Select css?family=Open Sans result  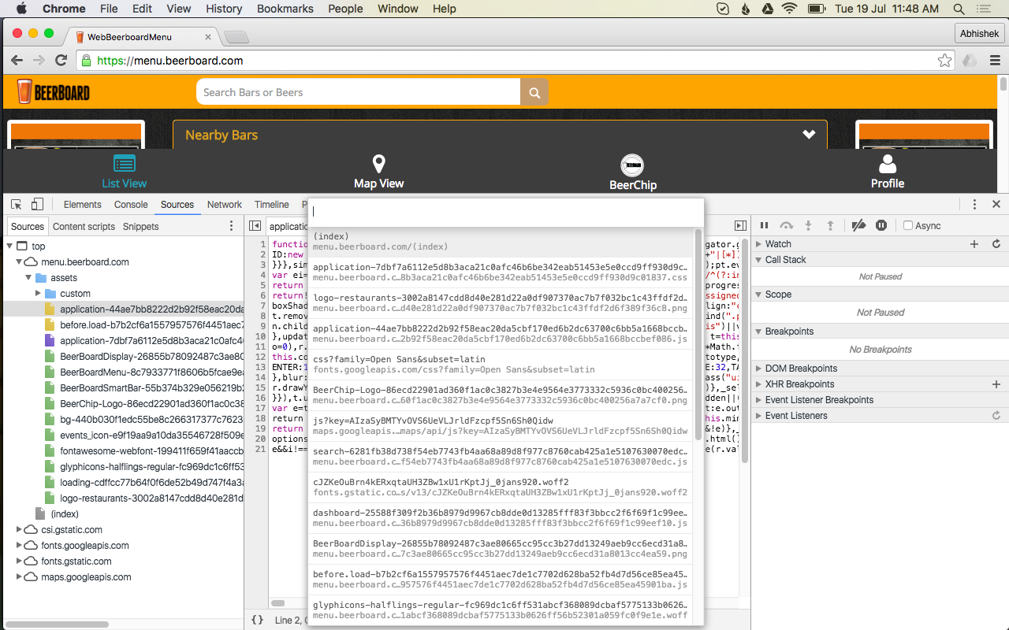pyautogui.click(x=500, y=365)
